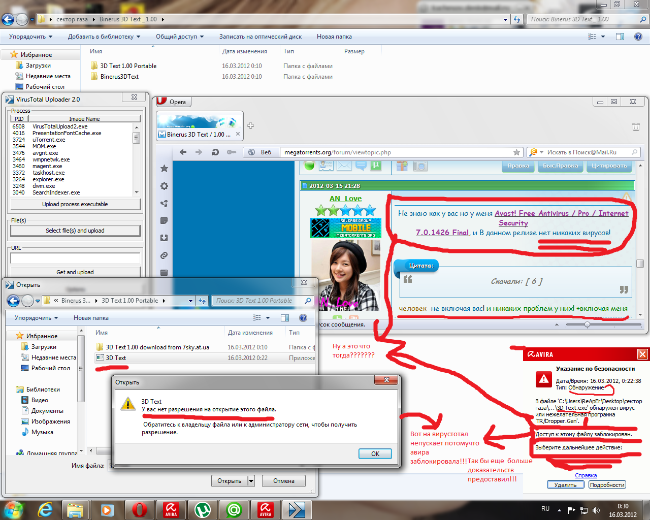The height and width of the screenshot is (520, 650).
Task: Click the Opera password wand key icon
Action: point(232,152)
